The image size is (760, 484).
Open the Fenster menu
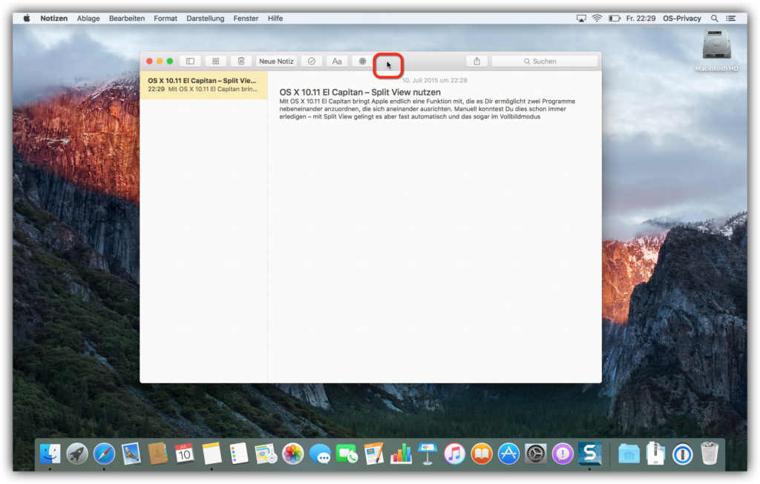point(246,19)
